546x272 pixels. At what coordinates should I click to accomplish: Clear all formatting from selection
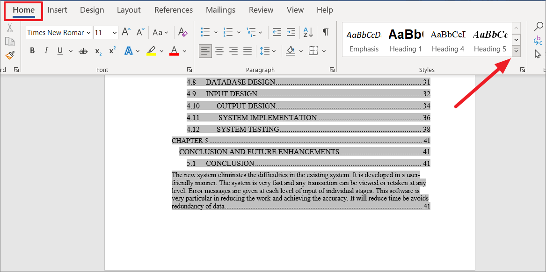pyautogui.click(x=182, y=32)
